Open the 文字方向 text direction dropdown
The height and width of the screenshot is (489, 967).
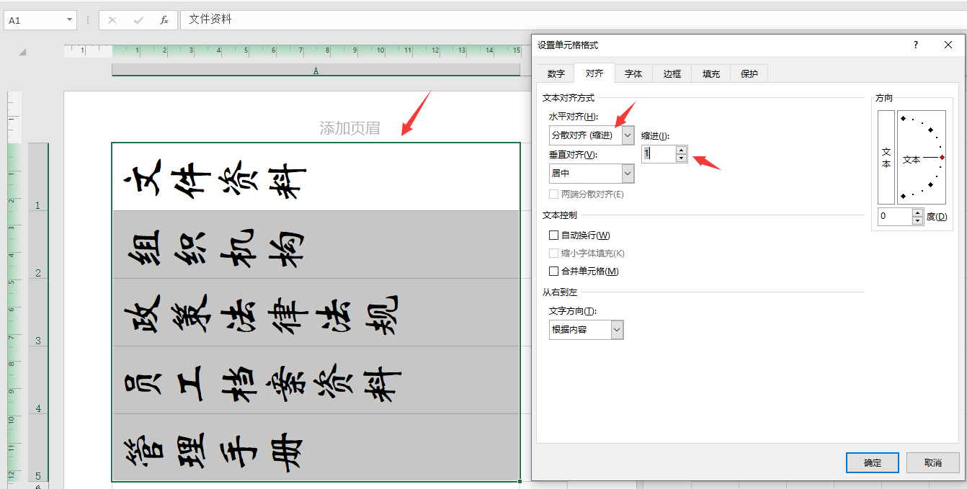(617, 330)
